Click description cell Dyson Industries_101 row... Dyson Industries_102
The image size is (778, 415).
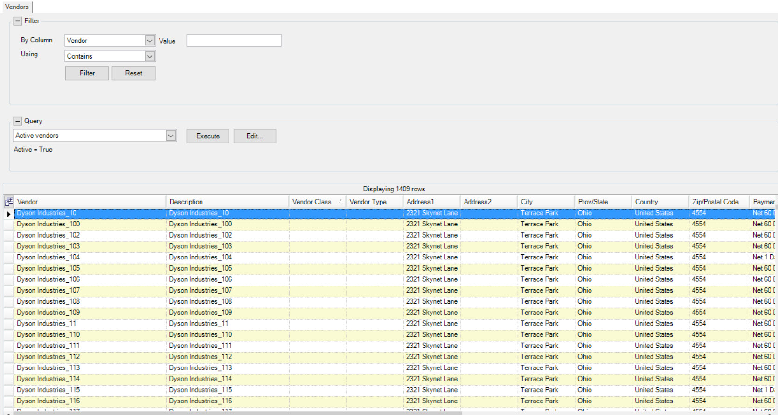pos(227,235)
